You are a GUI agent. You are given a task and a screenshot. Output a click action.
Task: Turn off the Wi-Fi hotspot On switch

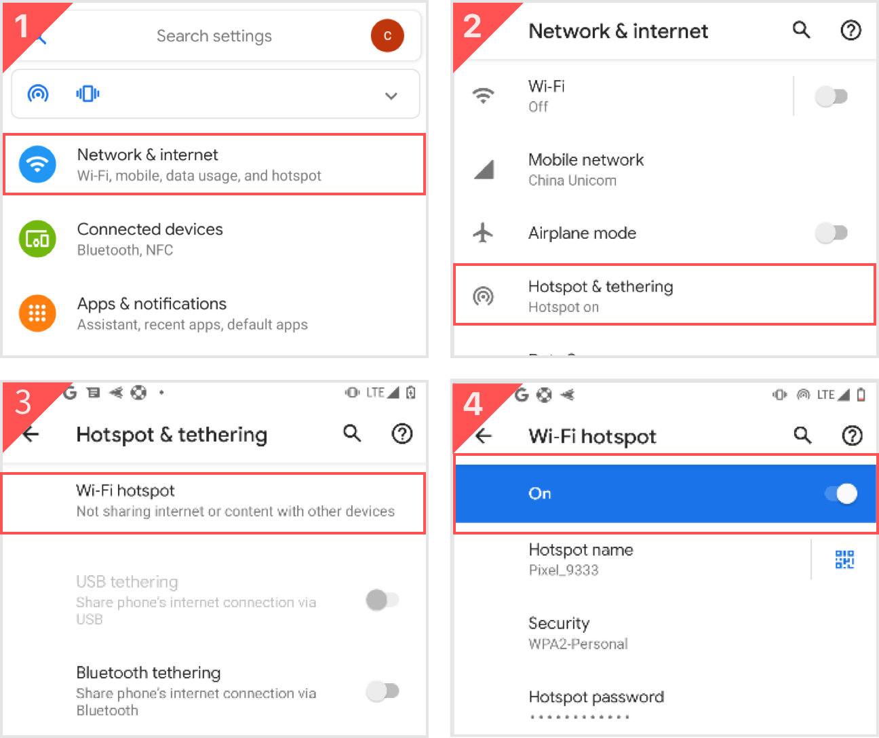tap(841, 493)
